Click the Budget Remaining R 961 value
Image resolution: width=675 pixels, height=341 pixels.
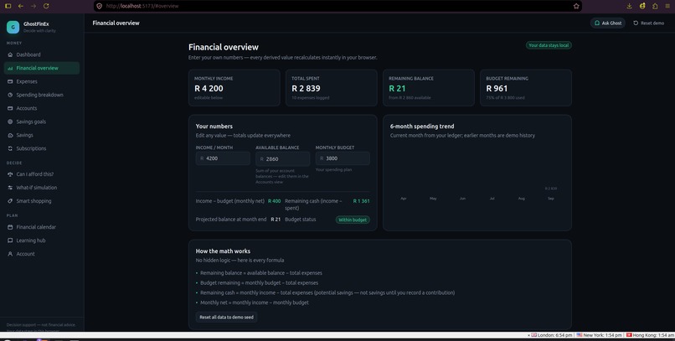point(497,89)
